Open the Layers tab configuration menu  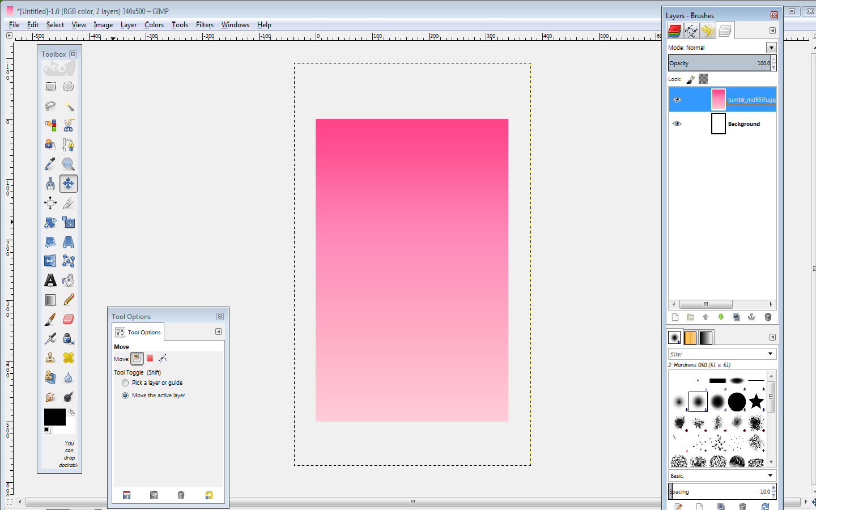pyautogui.click(x=772, y=31)
